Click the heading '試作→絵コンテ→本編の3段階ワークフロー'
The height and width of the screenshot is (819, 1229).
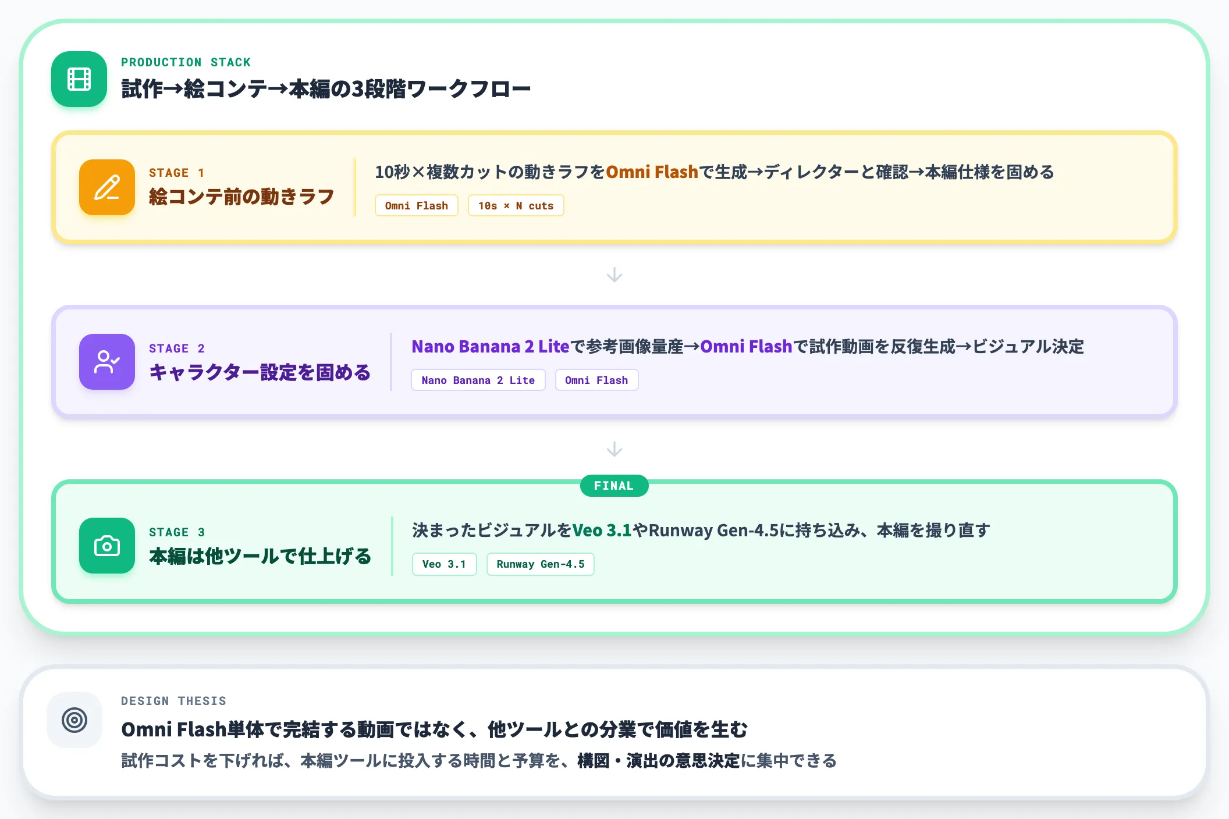point(326,89)
